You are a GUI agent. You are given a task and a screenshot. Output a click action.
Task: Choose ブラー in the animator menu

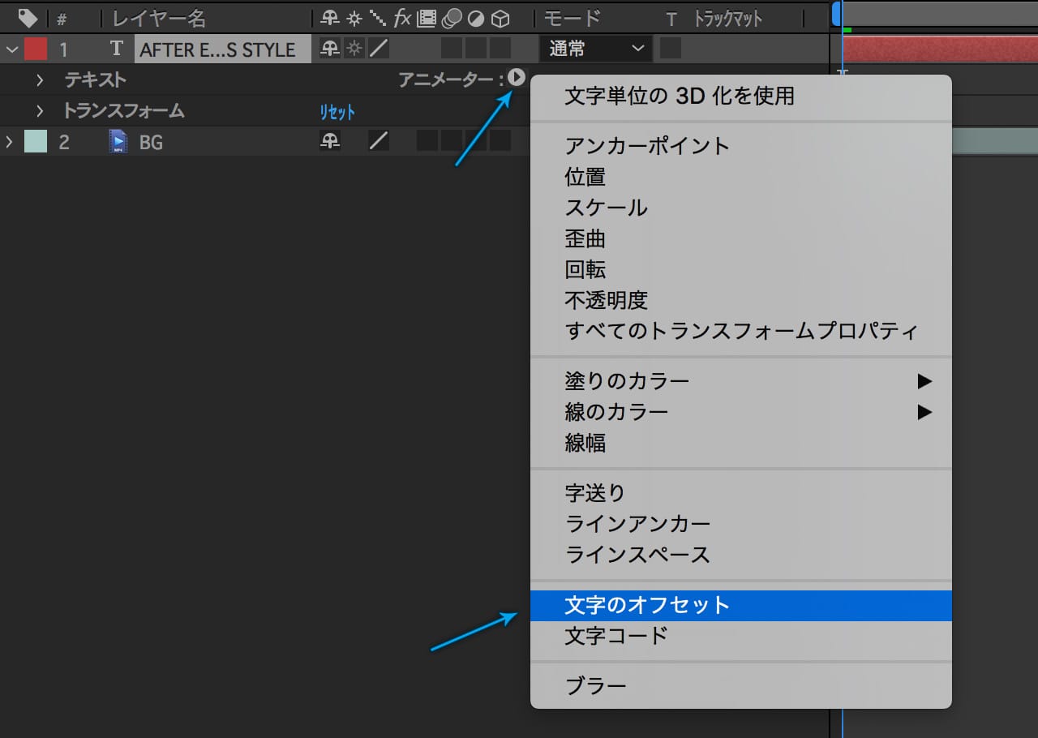point(595,686)
